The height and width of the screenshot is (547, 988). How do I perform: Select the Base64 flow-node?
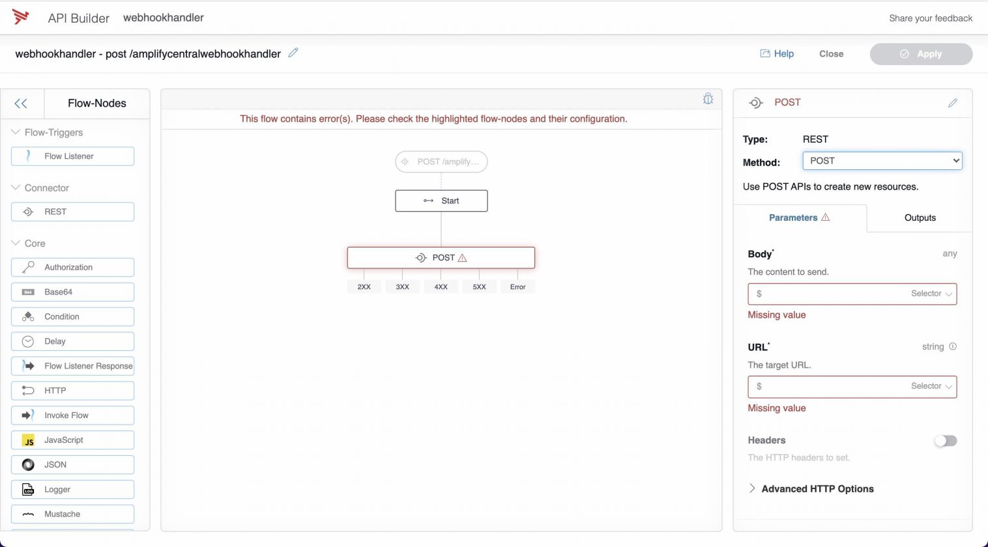tap(72, 292)
